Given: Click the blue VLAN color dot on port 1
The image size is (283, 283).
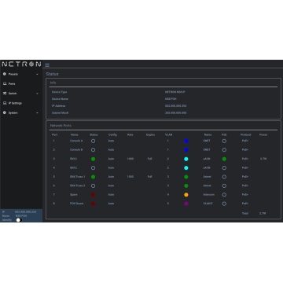Looking at the screenshot, I should point(186,141).
